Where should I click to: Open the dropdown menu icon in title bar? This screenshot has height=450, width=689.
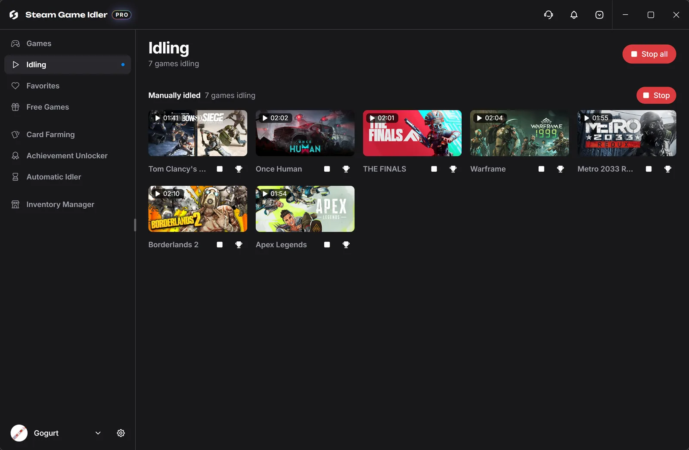599,15
